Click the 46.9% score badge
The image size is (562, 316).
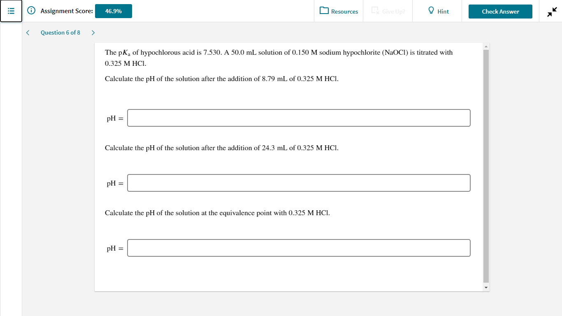113,11
